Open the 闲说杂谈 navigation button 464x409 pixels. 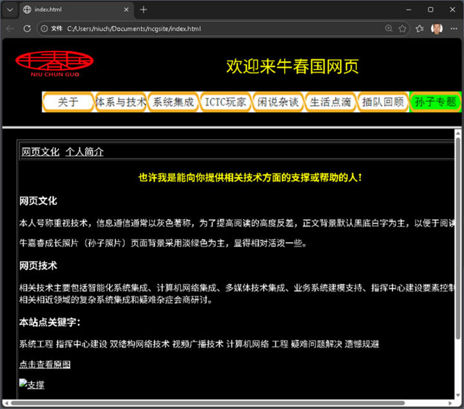278,102
